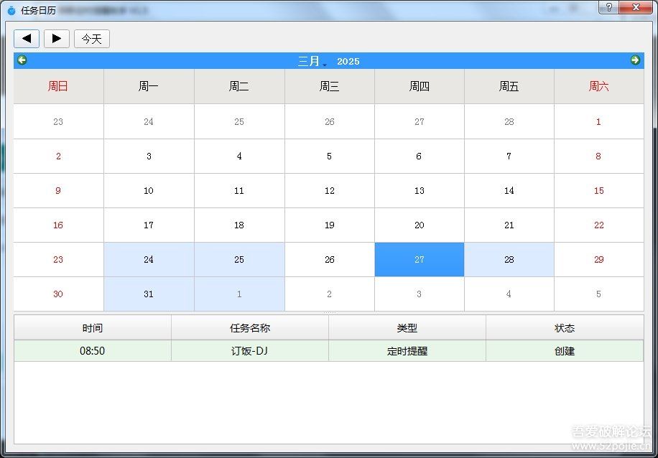Click the year 2025 in the header
The width and height of the screenshot is (658, 458).
(x=348, y=61)
